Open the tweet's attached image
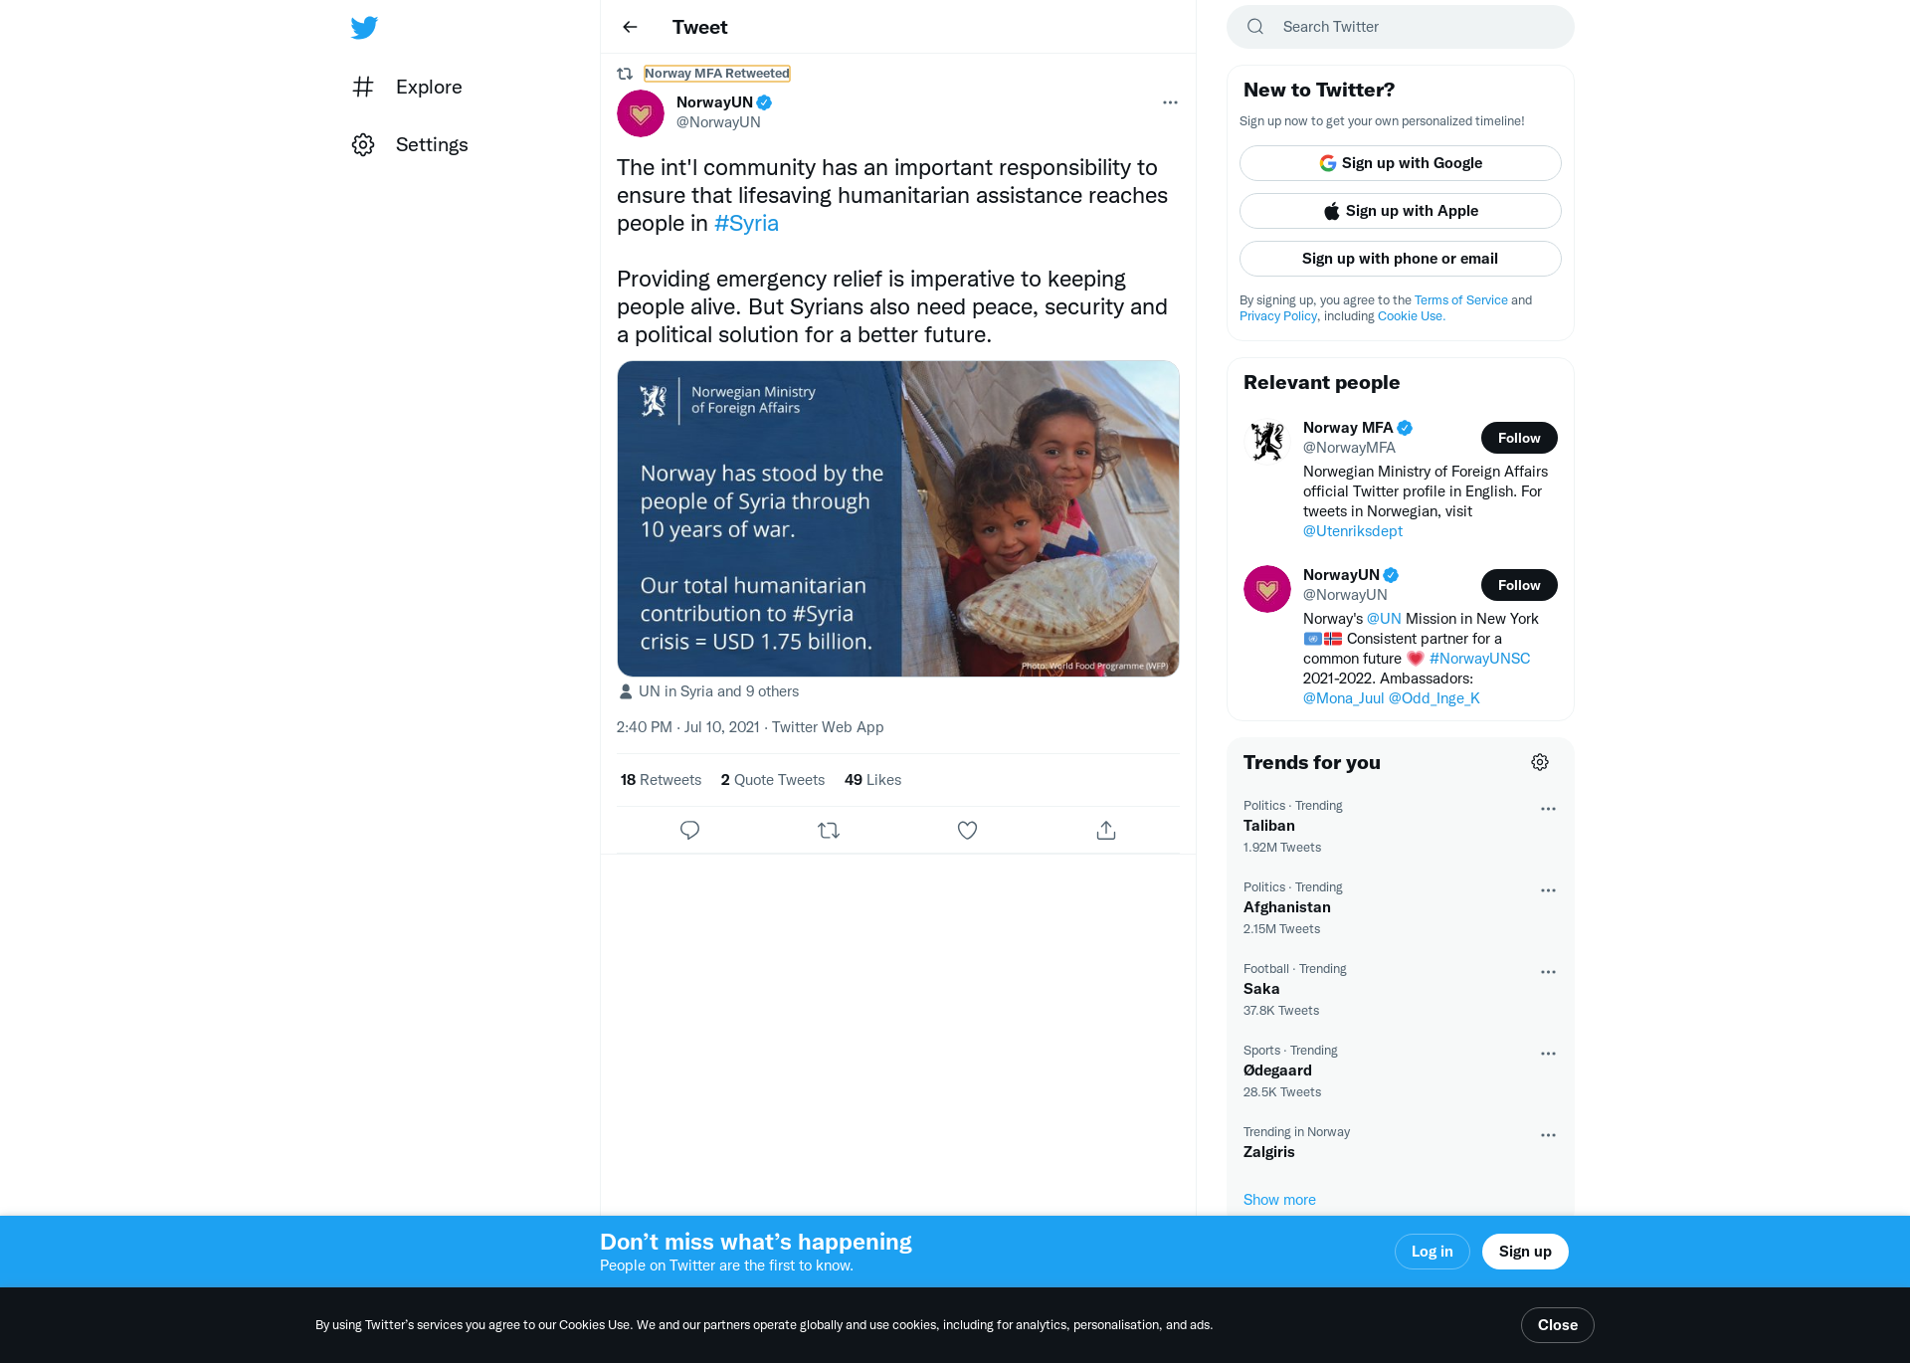1910x1363 pixels. coord(898,518)
